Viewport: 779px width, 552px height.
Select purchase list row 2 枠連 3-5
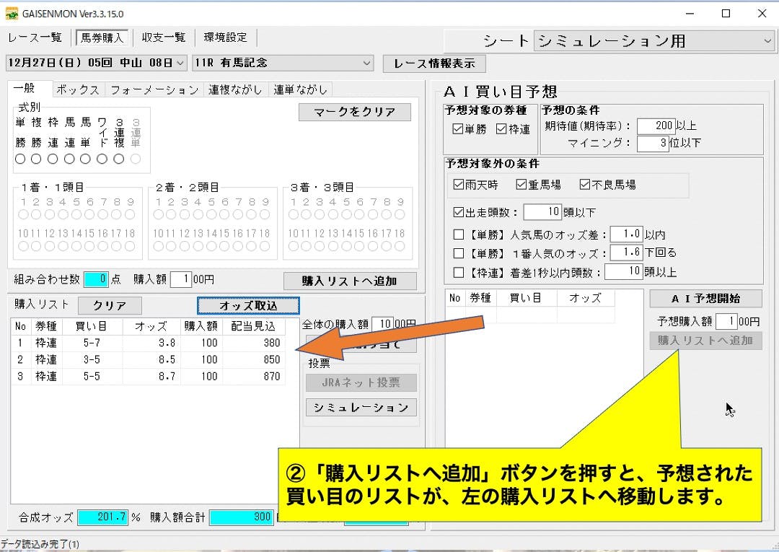(148, 360)
